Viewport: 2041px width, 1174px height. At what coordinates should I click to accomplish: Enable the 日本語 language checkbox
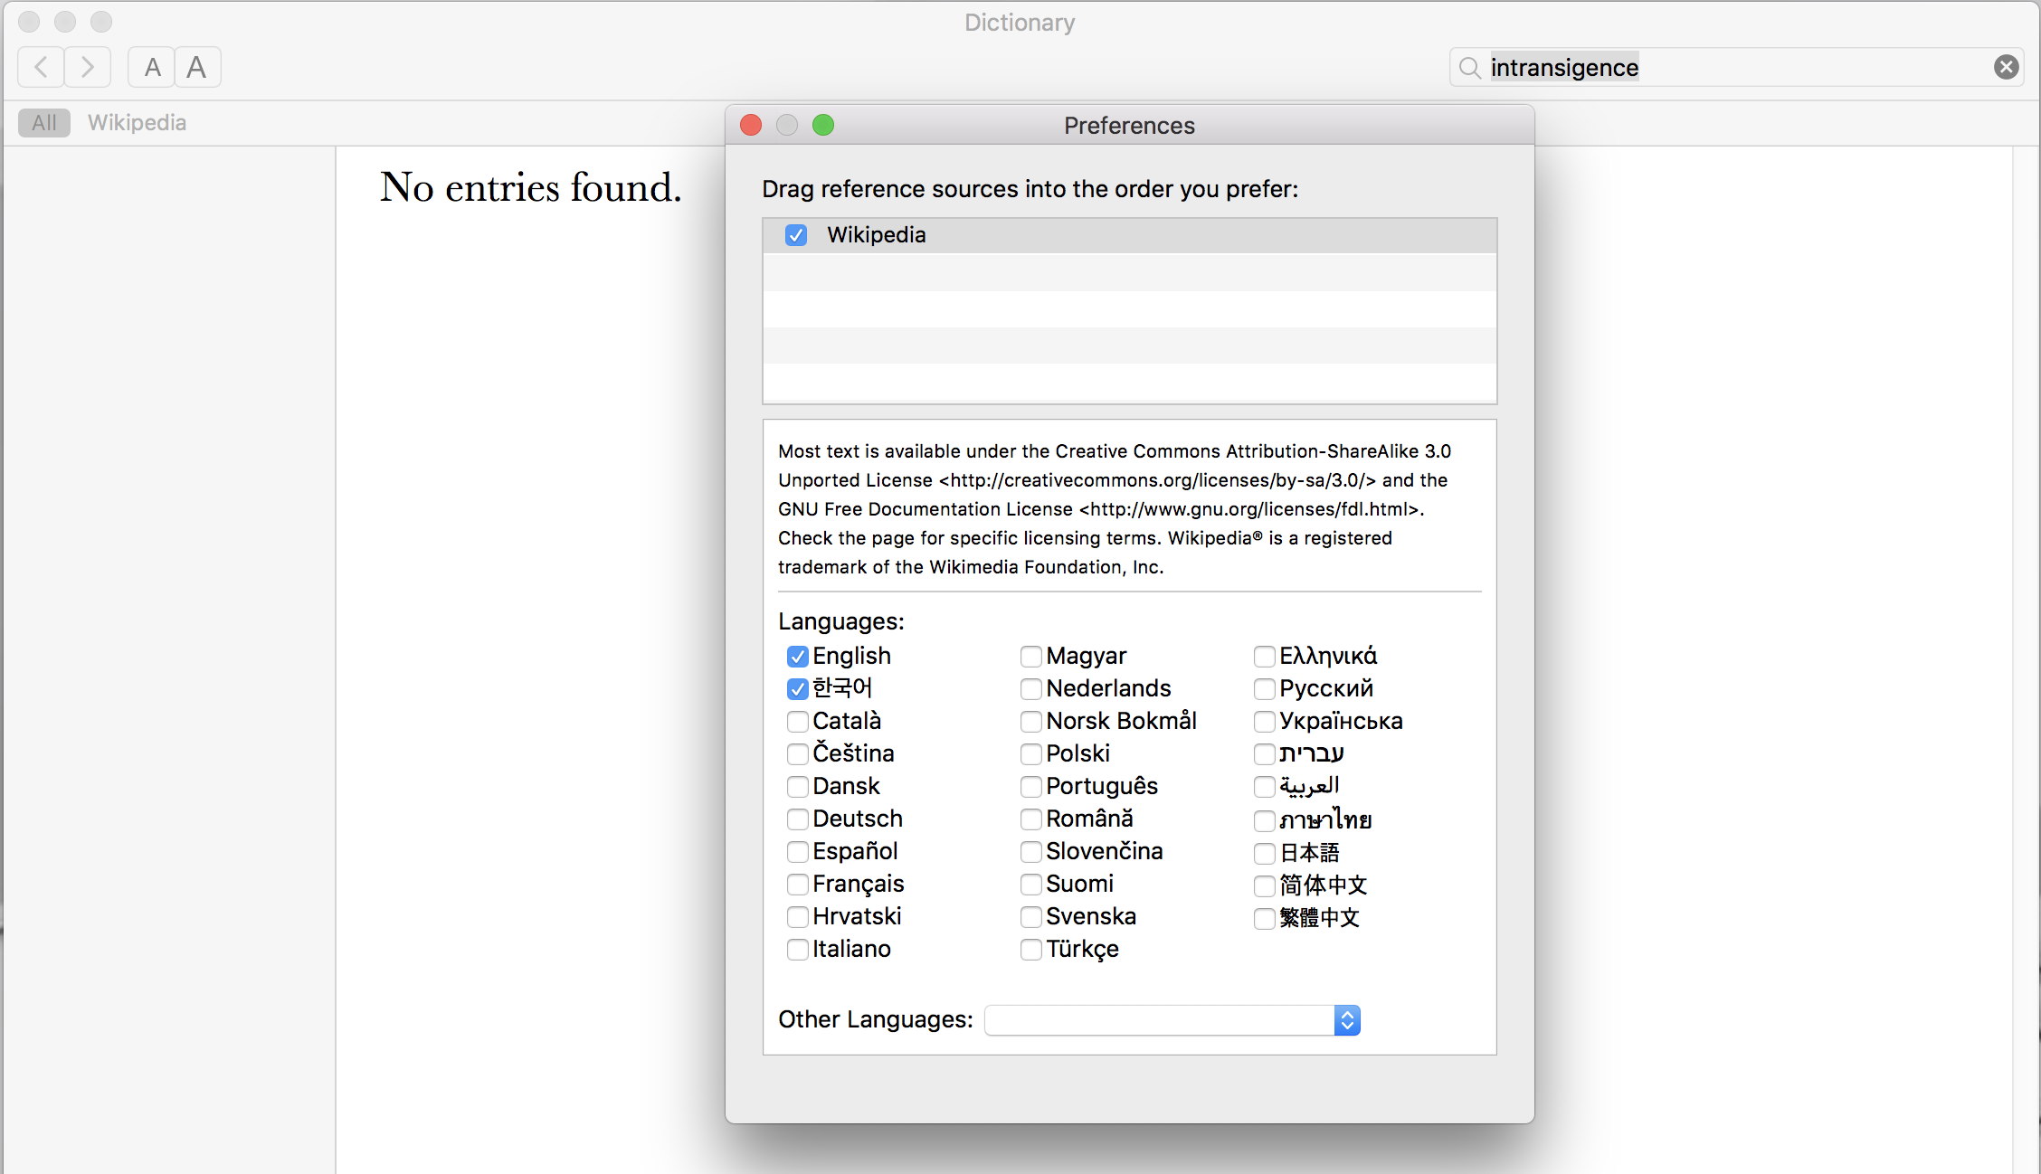pos(1264,853)
